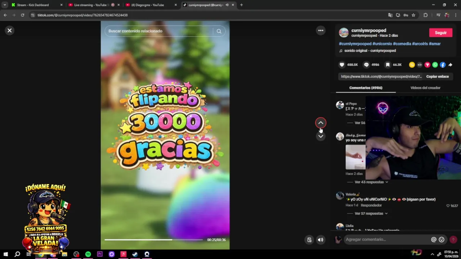Open Valeria's commenter avatar
The height and width of the screenshot is (259, 461).
[x=340, y=196]
